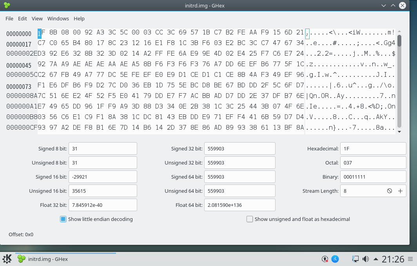Open the window shade chevron in title bar
The width and height of the screenshot is (417, 266).
tap(383, 5)
